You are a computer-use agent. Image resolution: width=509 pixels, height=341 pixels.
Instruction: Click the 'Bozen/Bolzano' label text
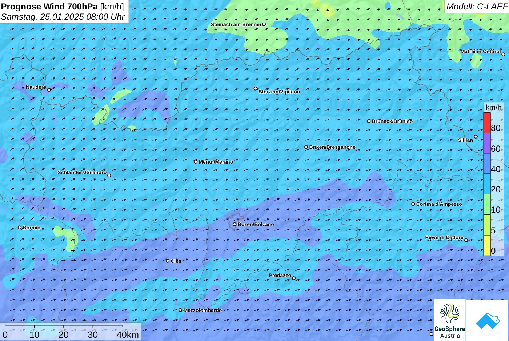(x=256, y=224)
